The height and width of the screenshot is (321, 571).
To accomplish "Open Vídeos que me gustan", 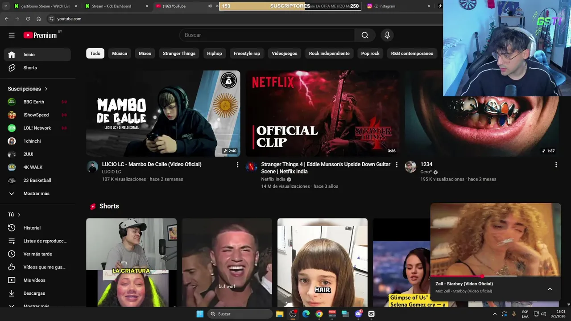I will point(37,267).
